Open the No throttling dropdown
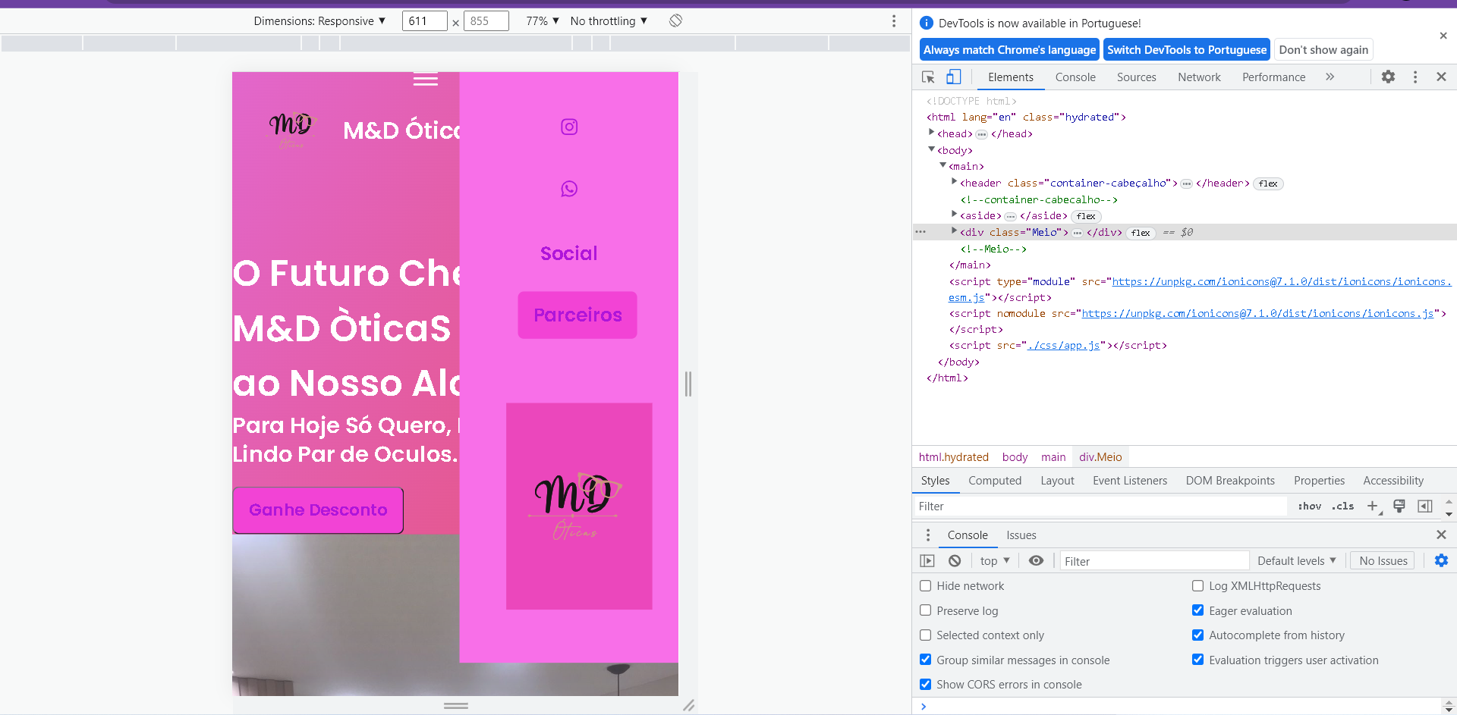1457x715 pixels. pos(609,20)
